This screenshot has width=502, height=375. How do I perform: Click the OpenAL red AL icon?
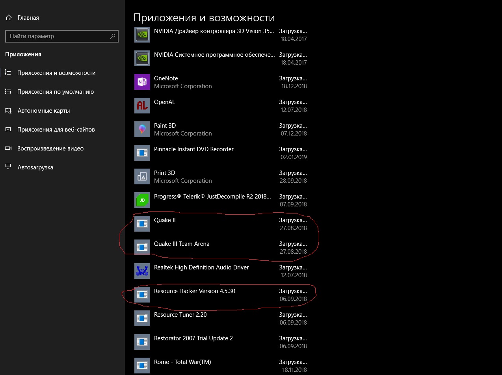[142, 106]
